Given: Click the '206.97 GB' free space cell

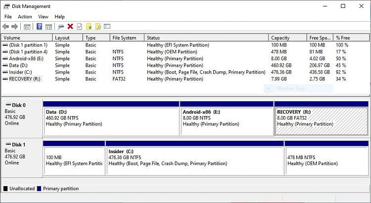Looking at the screenshot, I should 320,66.
